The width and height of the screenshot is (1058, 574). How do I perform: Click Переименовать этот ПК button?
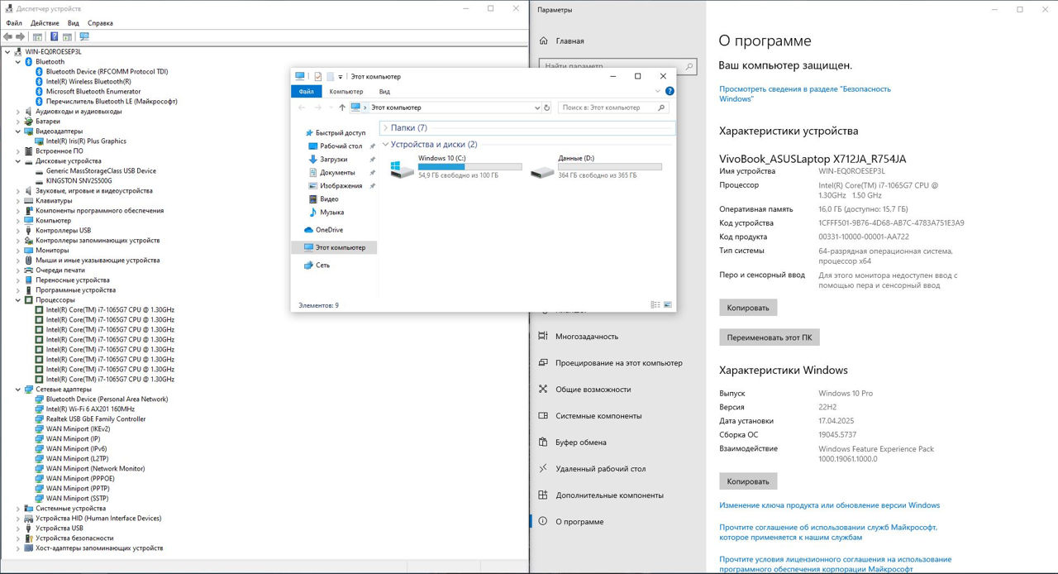pyautogui.click(x=770, y=337)
